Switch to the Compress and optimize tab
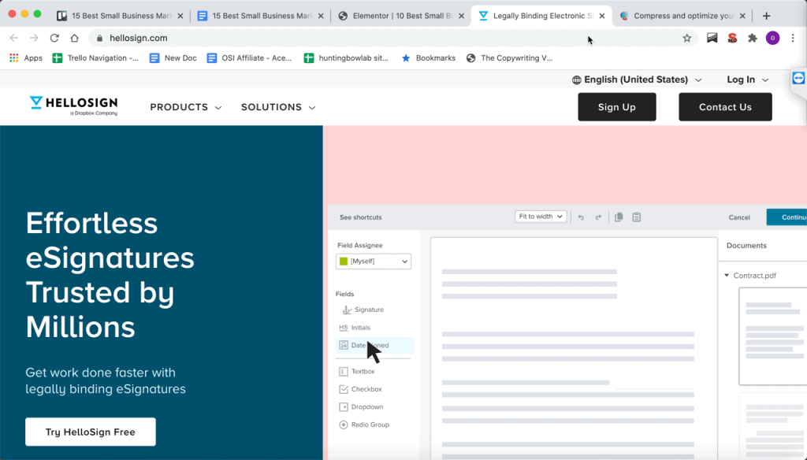Viewport: 807px width, 460px height. [682, 16]
